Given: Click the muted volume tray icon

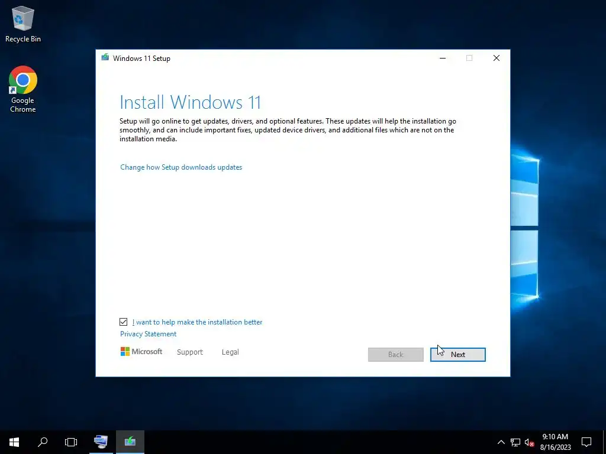Looking at the screenshot, I should tap(529, 442).
